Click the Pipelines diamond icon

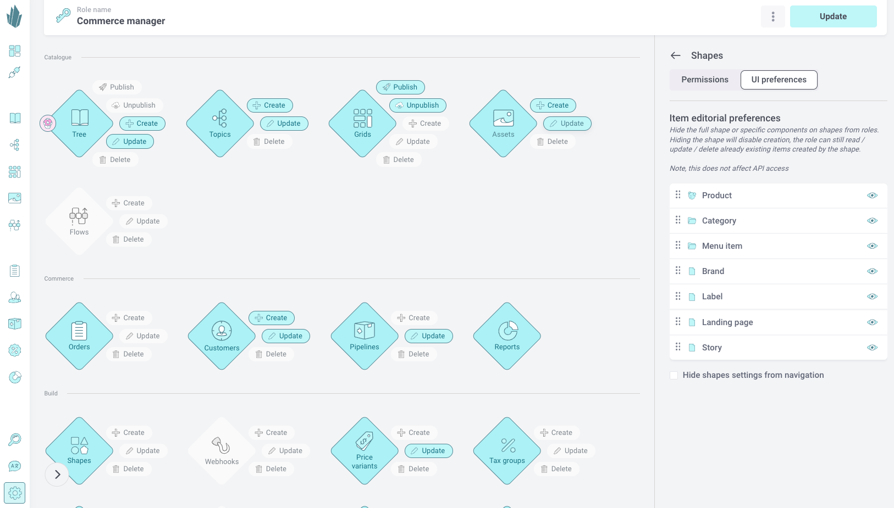(365, 336)
